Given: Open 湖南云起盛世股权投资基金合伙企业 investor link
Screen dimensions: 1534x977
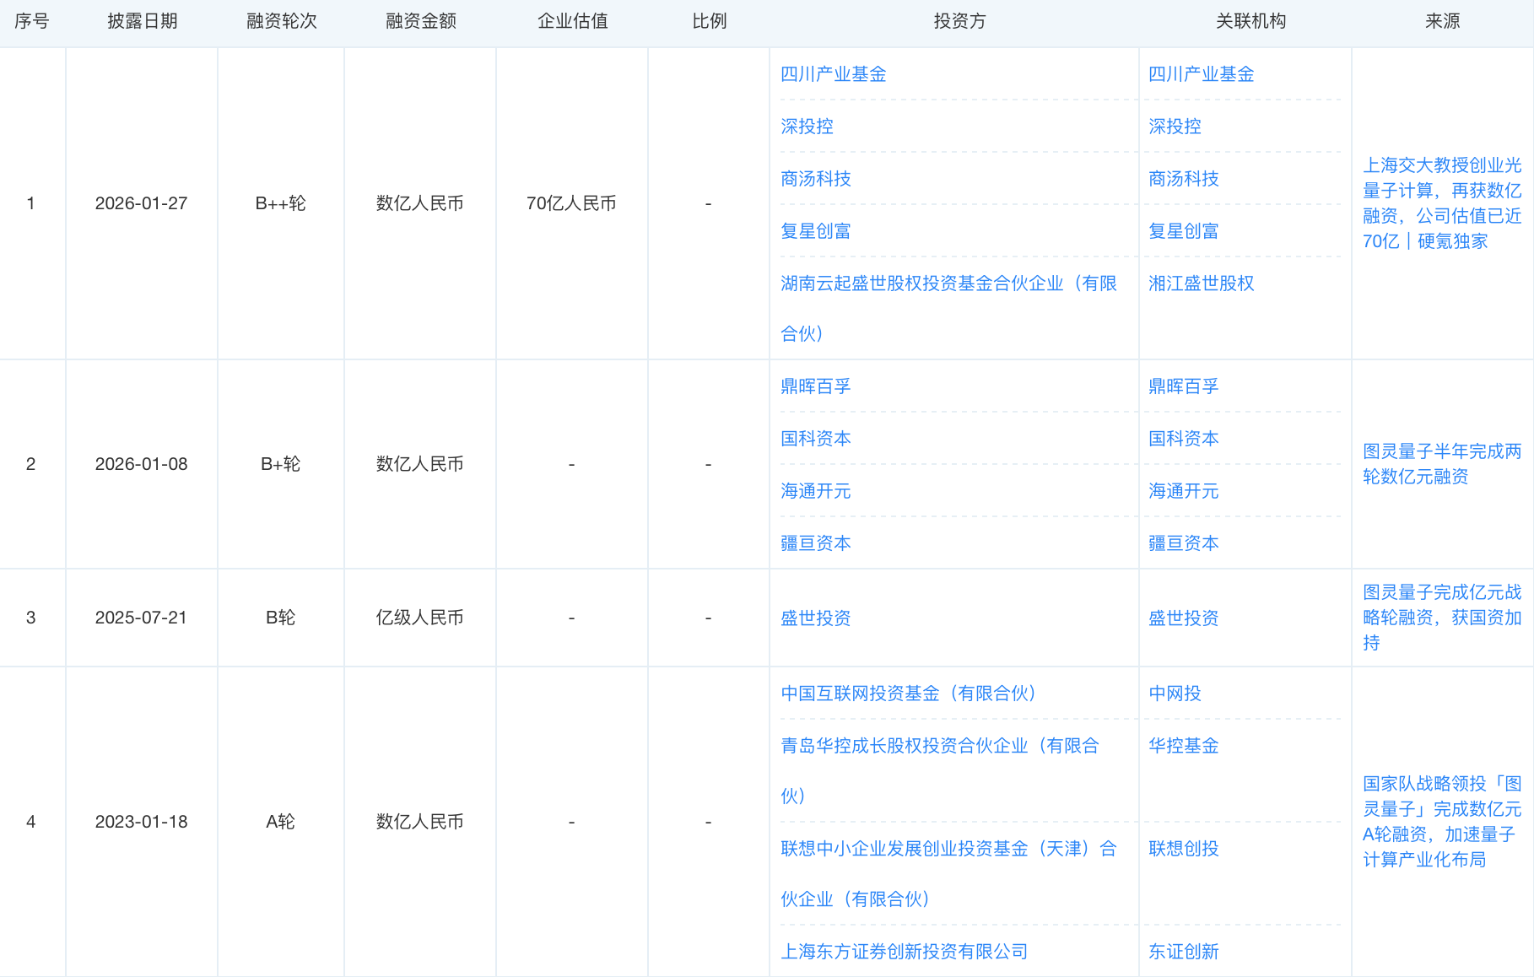Looking at the screenshot, I should point(948,283).
